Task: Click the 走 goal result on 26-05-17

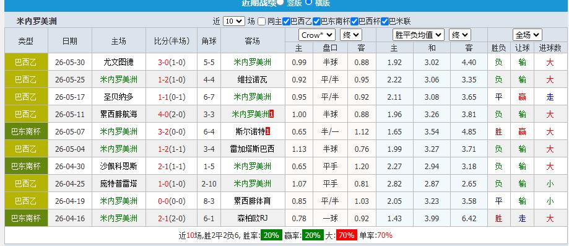Action: point(550,97)
